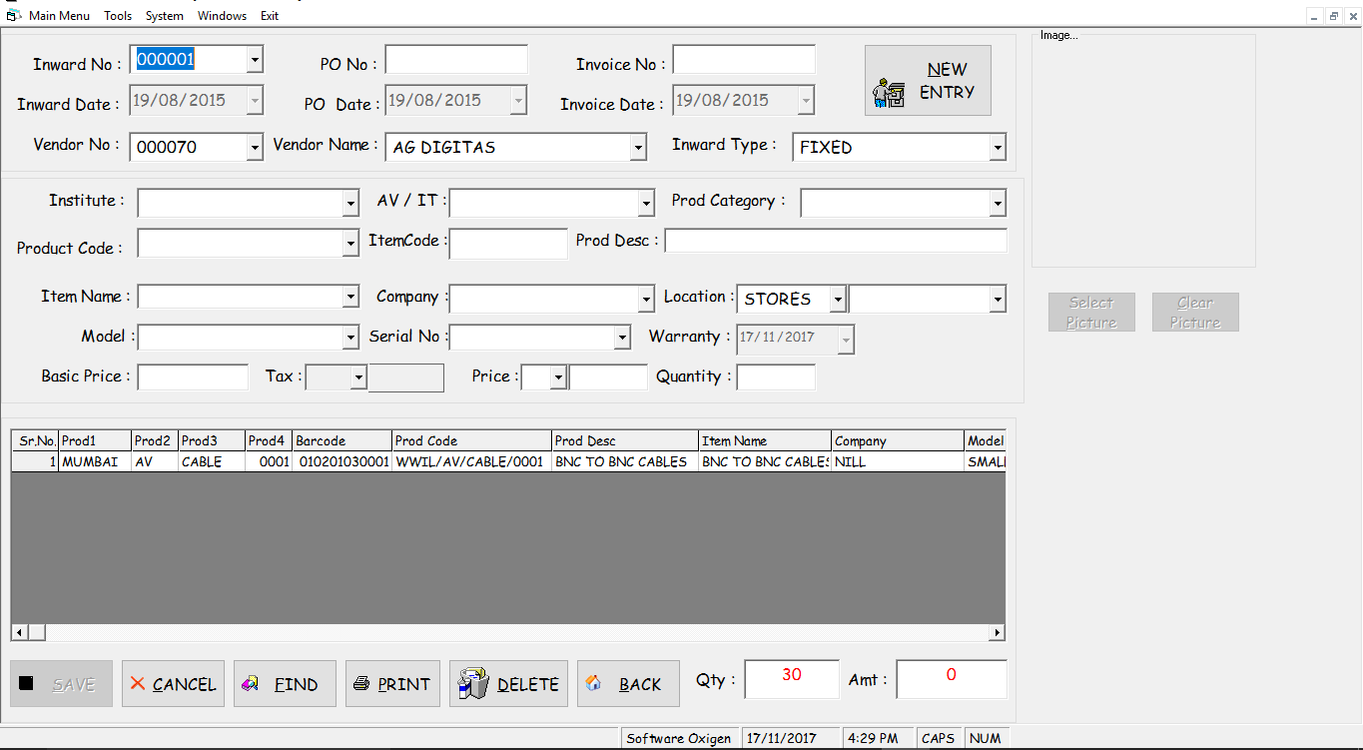Expand the Product Code dropdown
The image size is (1363, 750).
350,244
